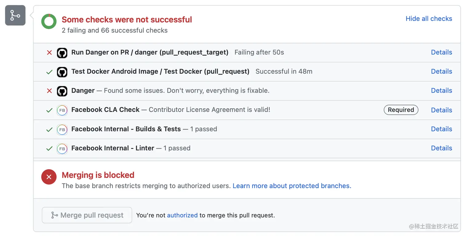The width and height of the screenshot is (465, 236).
Task: Click the Required label badge
Action: (401, 110)
